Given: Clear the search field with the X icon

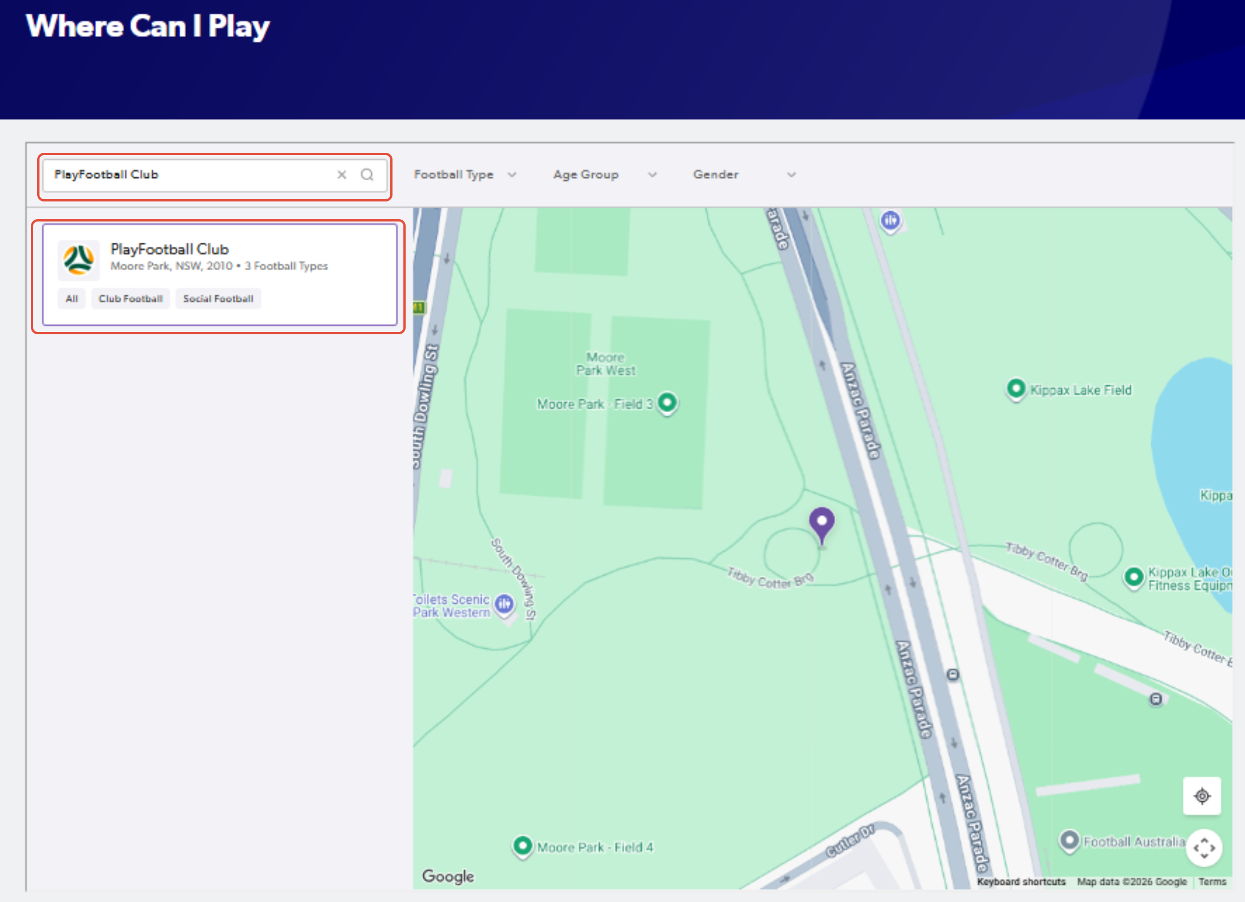Looking at the screenshot, I should pyautogui.click(x=342, y=175).
